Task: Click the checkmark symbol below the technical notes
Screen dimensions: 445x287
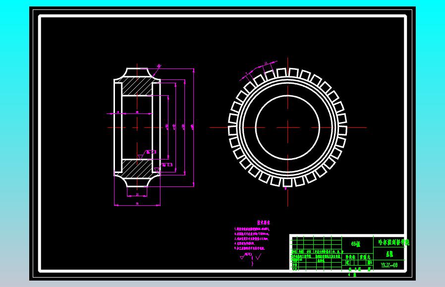Action: [258, 257]
